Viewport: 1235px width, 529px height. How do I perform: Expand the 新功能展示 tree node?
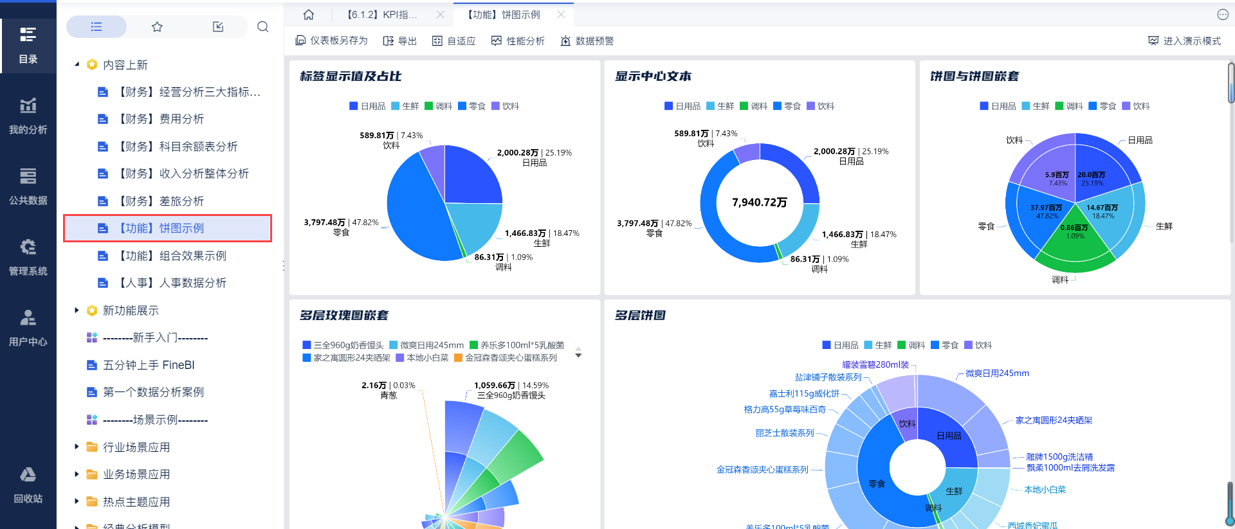pyautogui.click(x=77, y=310)
